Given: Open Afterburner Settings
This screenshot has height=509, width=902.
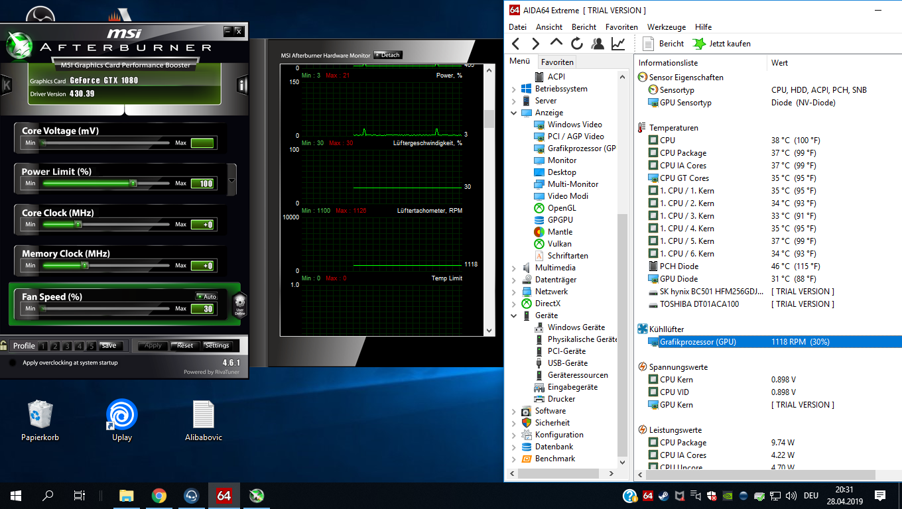Looking at the screenshot, I should [x=217, y=345].
